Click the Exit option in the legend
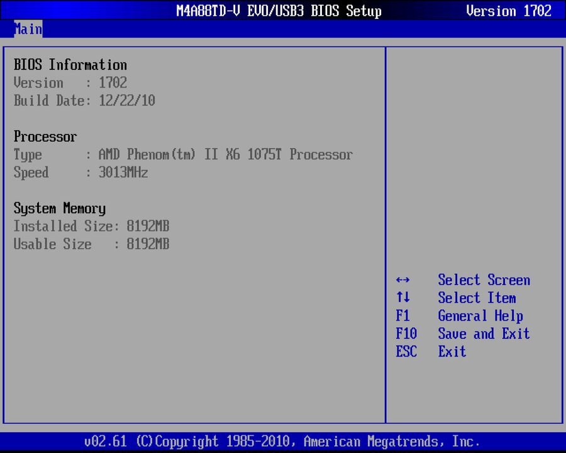 [452, 352]
